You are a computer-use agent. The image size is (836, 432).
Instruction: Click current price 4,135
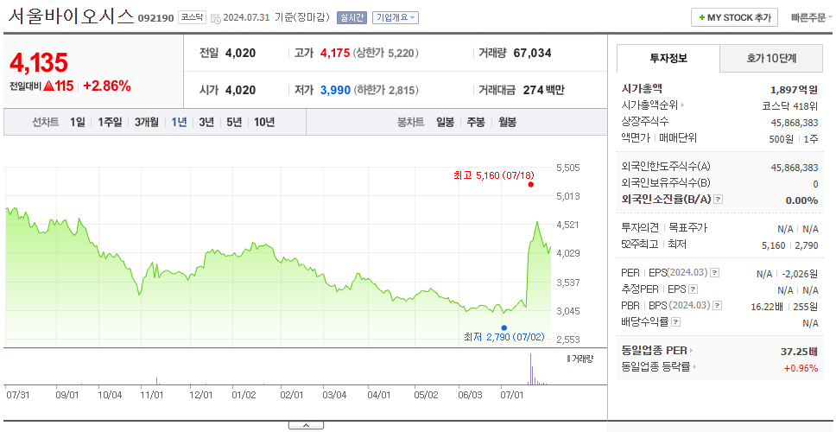pos(39,62)
